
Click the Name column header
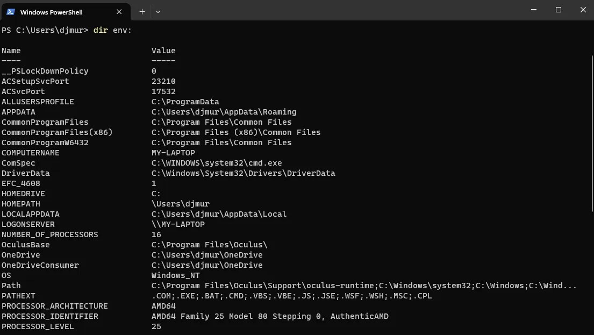pyautogui.click(x=11, y=50)
